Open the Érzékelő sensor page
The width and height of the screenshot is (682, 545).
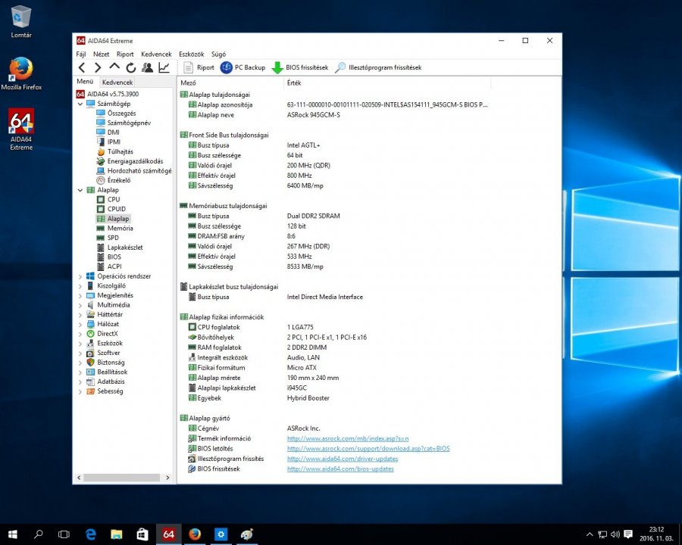[118, 180]
